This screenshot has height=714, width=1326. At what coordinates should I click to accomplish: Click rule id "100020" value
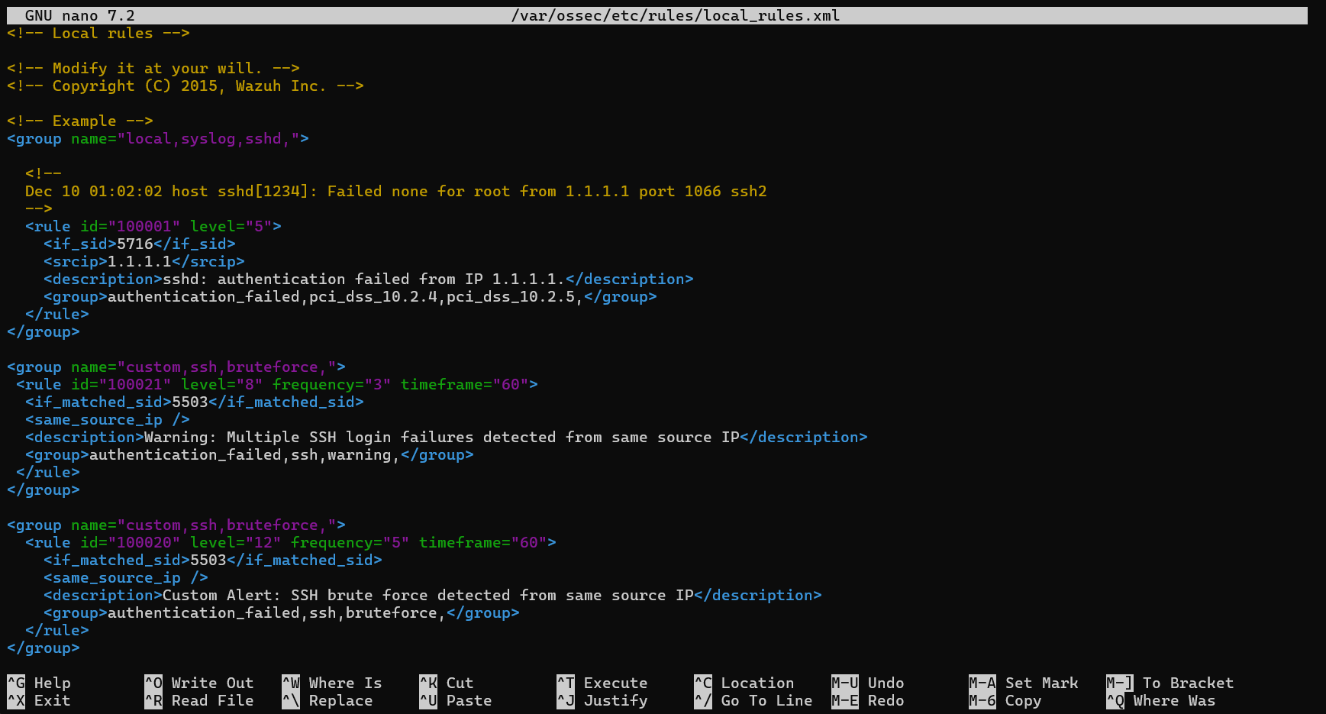(144, 542)
